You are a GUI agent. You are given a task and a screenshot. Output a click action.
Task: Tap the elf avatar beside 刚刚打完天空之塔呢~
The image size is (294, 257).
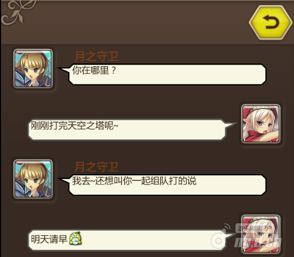click(x=261, y=124)
